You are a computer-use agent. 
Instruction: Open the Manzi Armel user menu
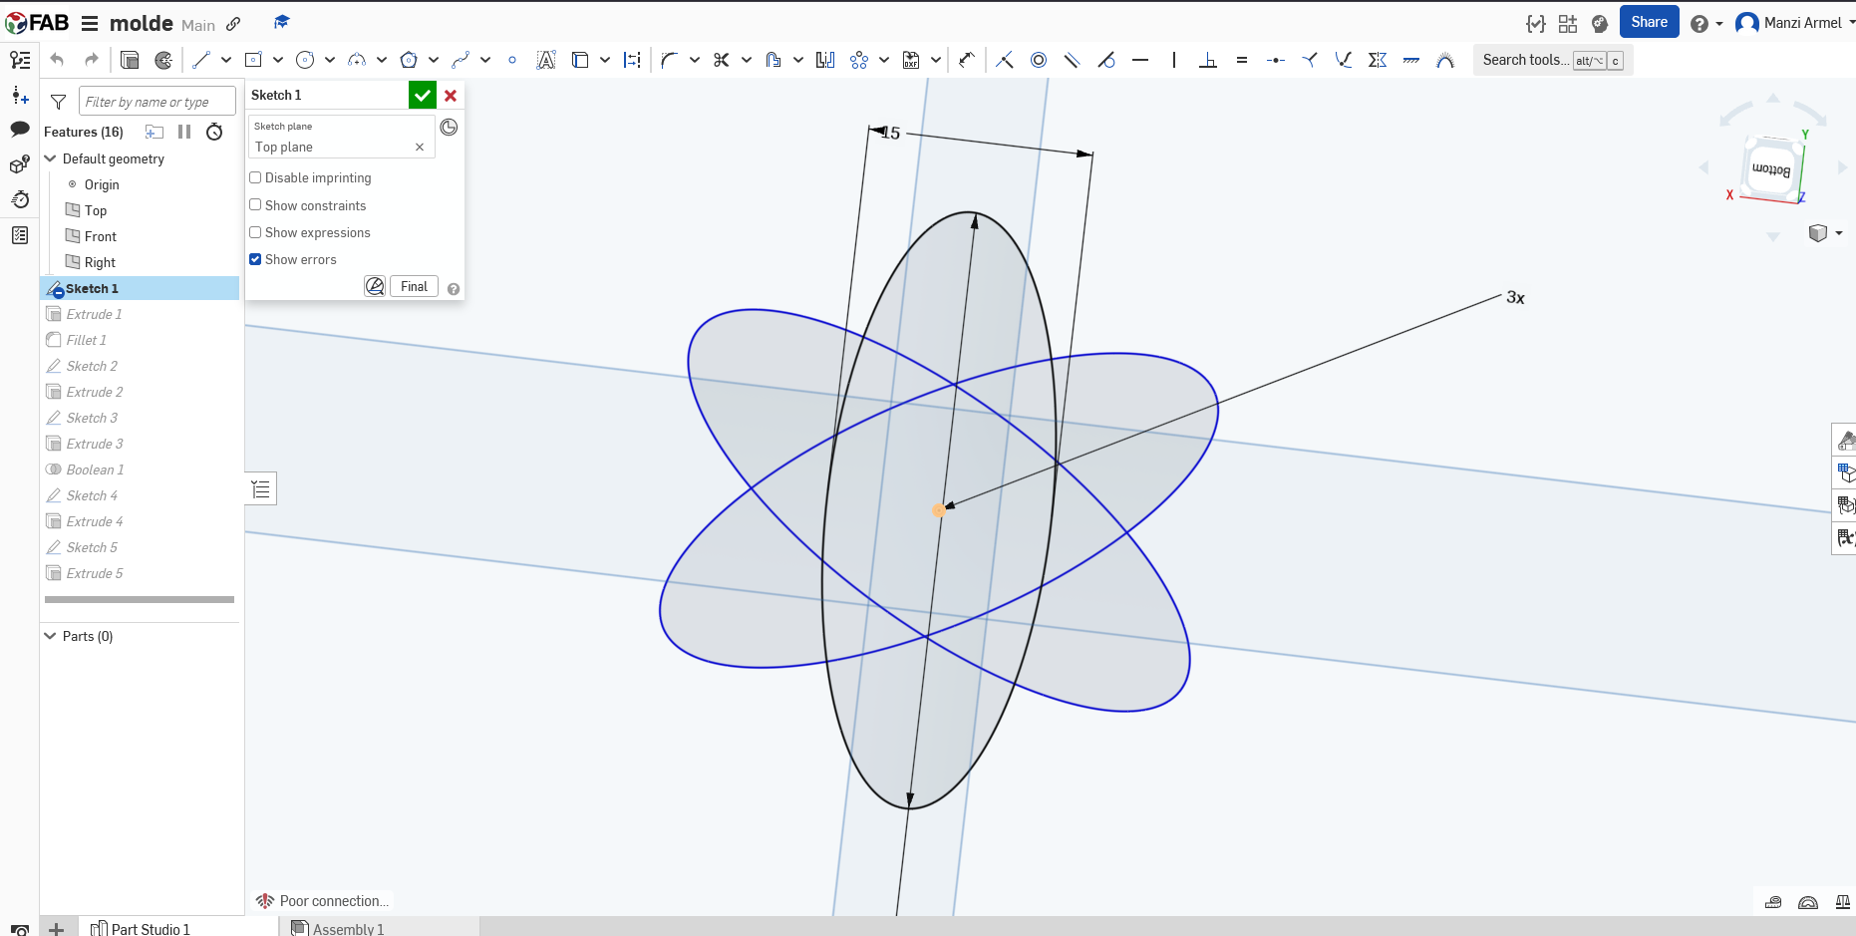point(1795,23)
